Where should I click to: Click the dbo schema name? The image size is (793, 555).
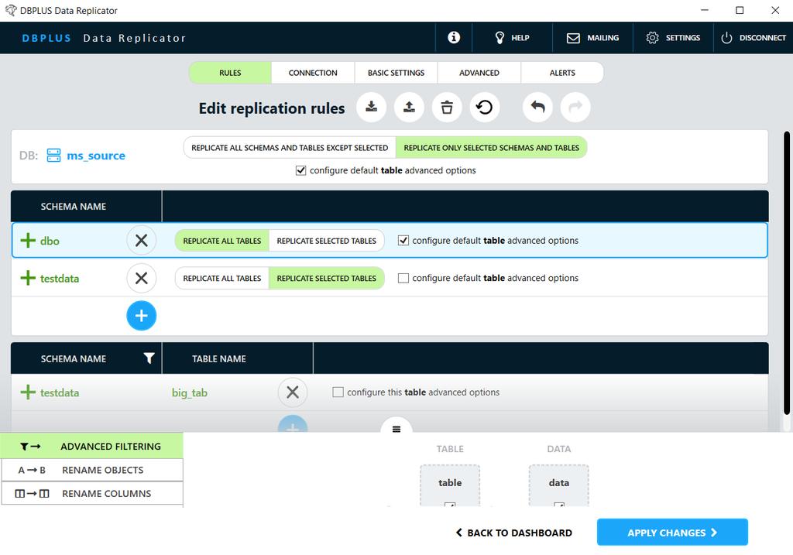[50, 241]
